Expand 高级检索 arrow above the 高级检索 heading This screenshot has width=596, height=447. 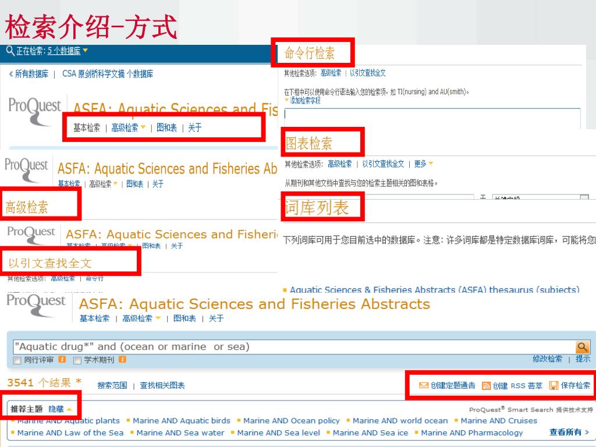116,183
